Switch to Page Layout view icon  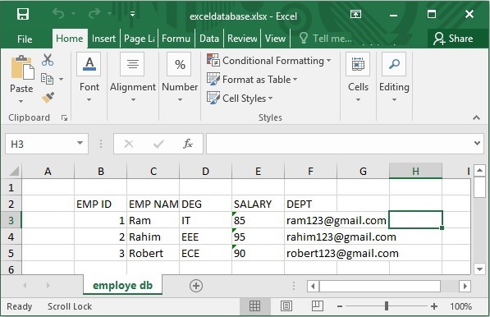click(286, 306)
